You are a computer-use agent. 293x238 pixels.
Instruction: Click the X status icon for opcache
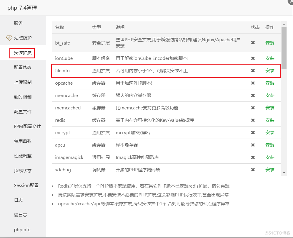click(253, 83)
